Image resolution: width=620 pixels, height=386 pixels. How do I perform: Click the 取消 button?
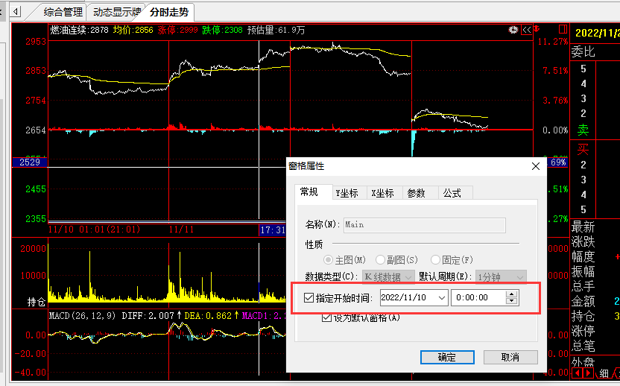(x=510, y=357)
